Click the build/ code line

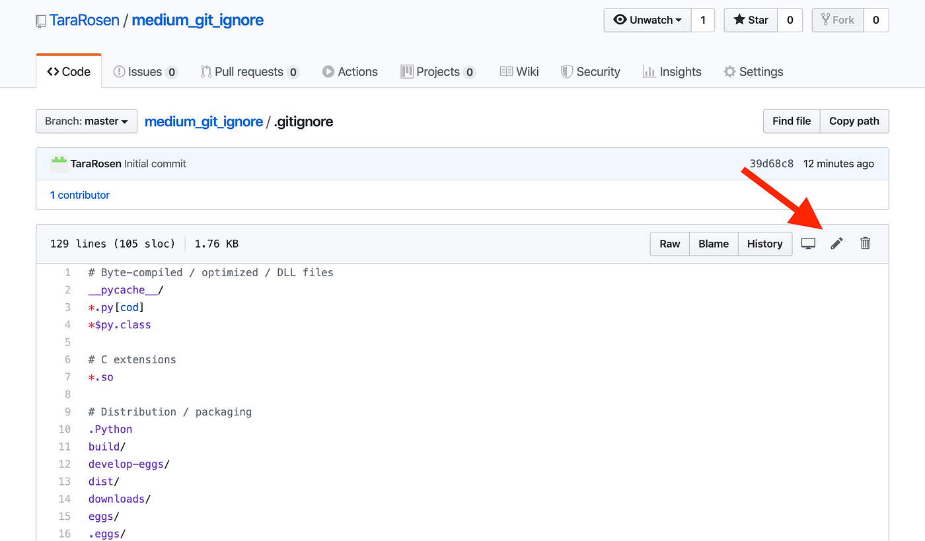click(107, 447)
